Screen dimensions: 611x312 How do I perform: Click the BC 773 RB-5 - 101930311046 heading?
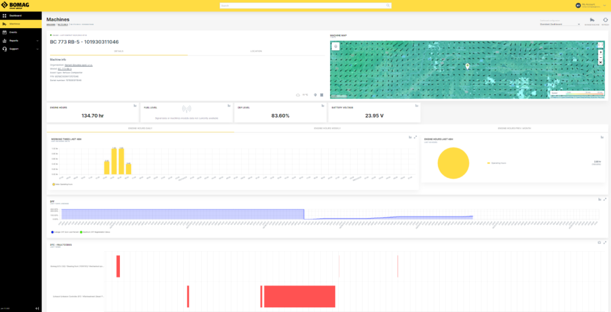84,42
